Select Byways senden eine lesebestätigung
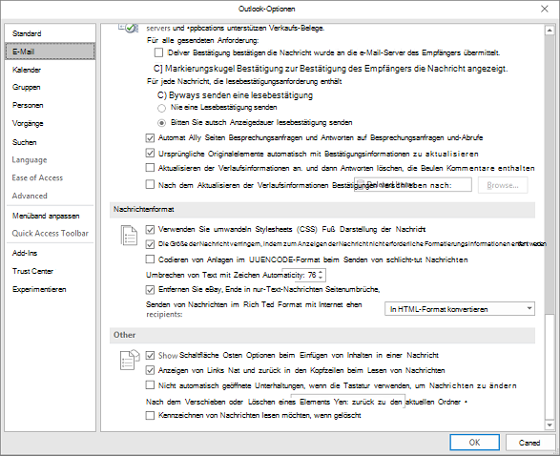This screenshot has width=560, height=456. tap(162, 95)
